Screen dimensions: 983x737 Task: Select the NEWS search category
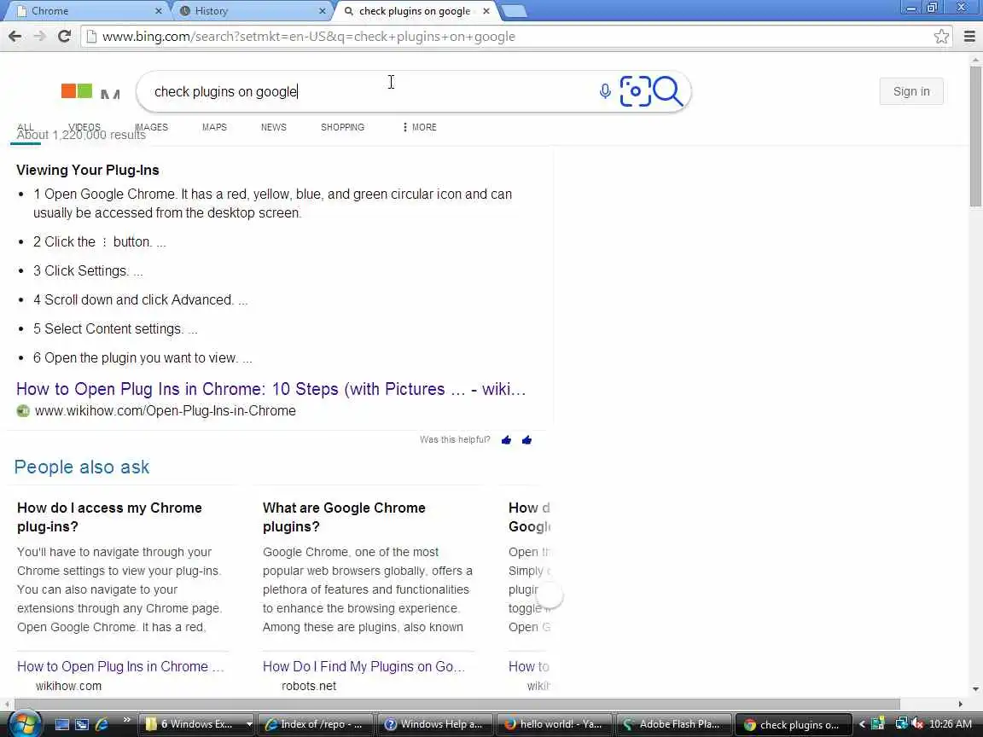[x=273, y=127]
